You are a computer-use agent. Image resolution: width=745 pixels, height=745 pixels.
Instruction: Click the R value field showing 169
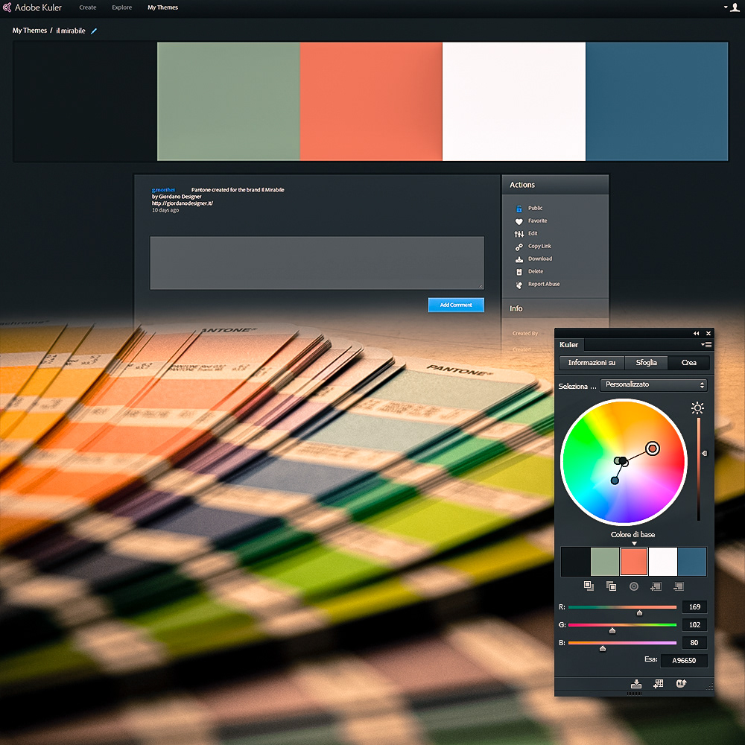pos(694,607)
